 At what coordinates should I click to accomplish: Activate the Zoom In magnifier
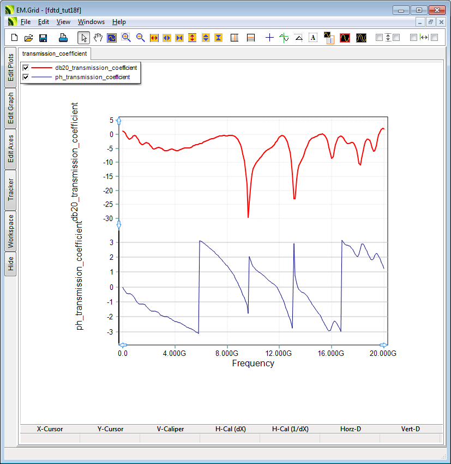[x=126, y=38]
